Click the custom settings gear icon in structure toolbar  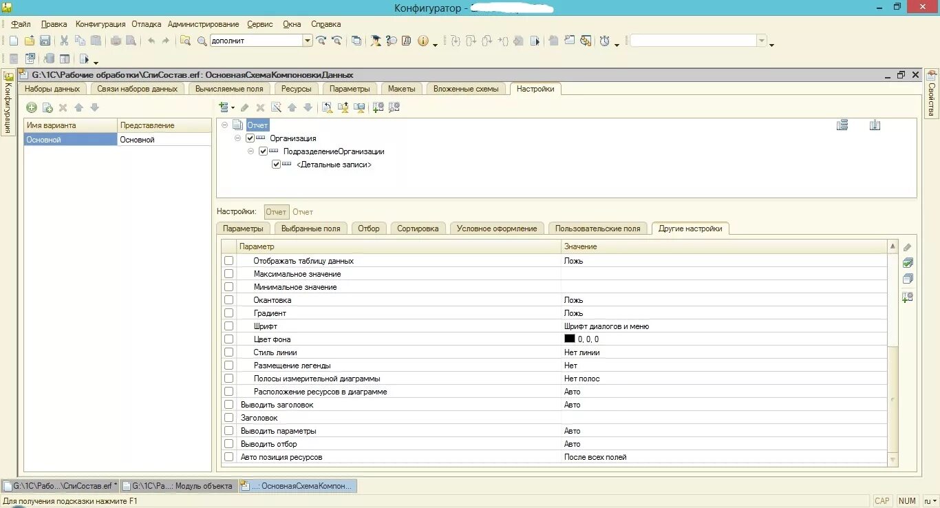tap(394, 107)
